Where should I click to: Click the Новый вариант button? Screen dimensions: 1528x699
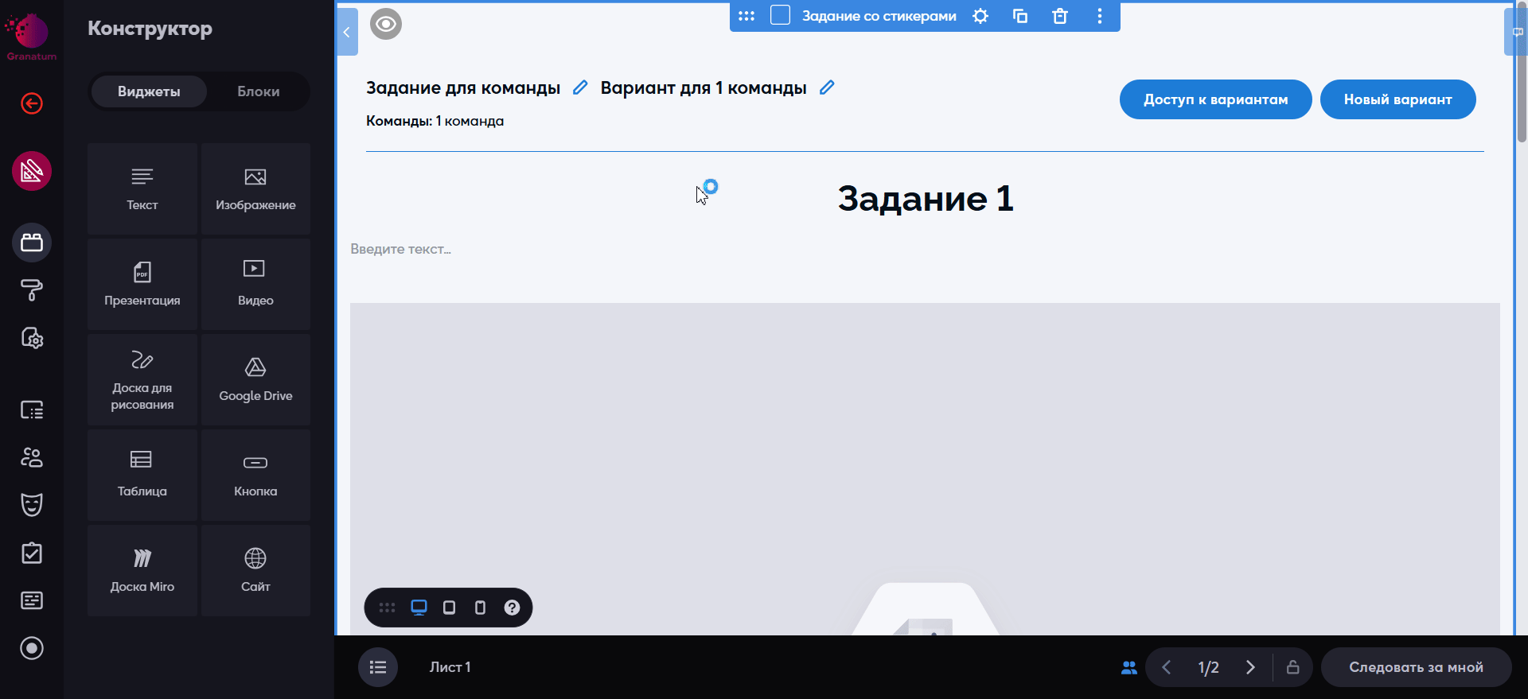[x=1397, y=99]
